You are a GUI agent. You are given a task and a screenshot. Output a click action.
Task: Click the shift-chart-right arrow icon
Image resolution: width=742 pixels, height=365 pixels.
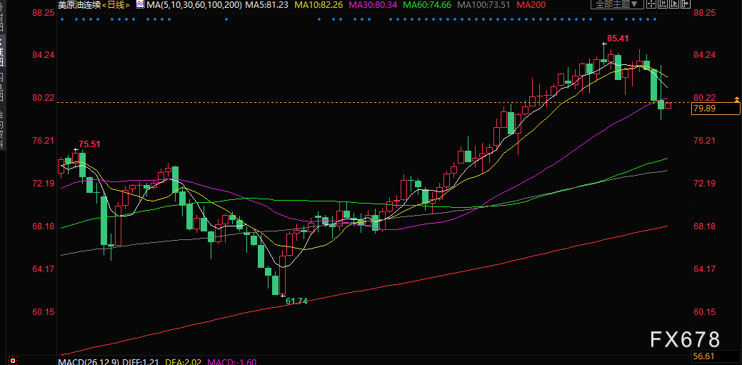coord(685,4)
